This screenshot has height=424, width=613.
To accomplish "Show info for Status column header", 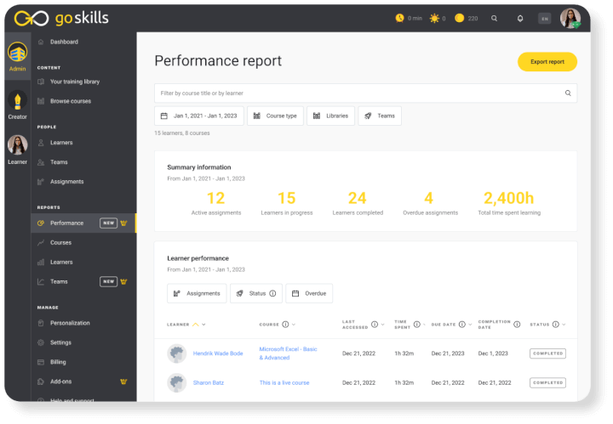I will point(555,325).
